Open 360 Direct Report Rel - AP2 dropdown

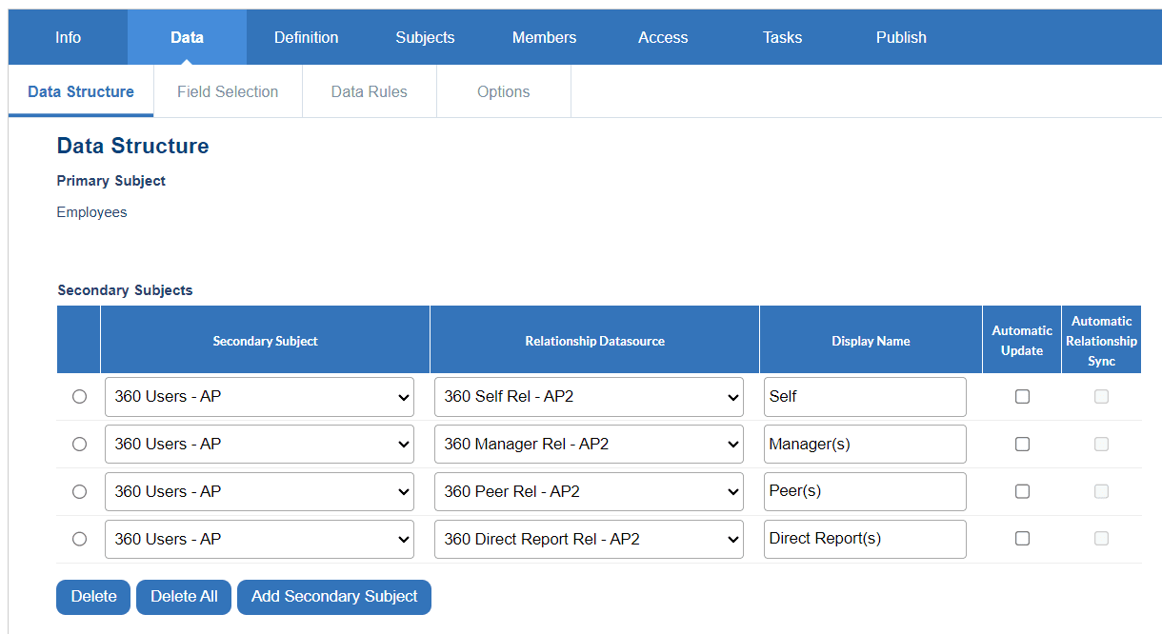[x=589, y=540]
